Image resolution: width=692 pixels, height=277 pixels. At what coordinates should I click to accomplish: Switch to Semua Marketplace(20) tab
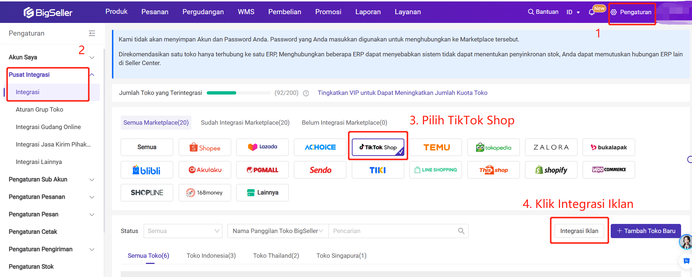156,123
